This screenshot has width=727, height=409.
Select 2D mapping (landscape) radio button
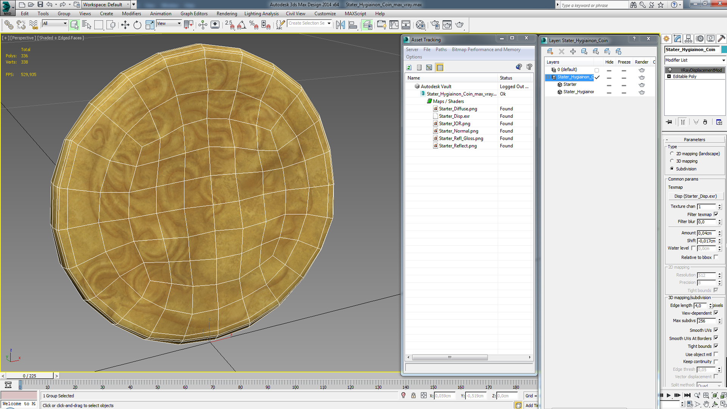(672, 153)
